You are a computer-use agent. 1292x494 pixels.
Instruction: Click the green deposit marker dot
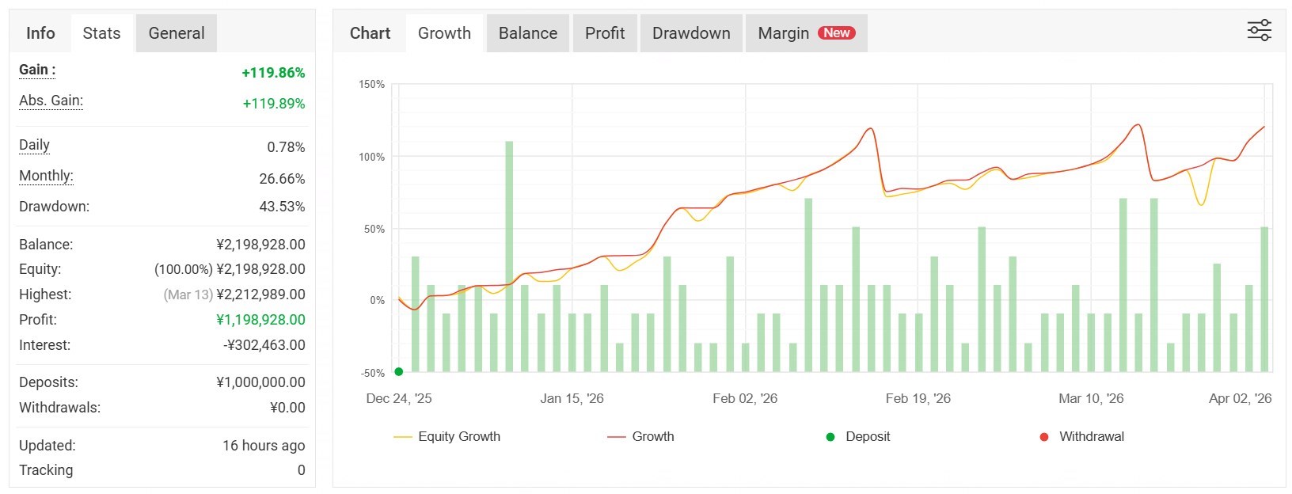(399, 371)
